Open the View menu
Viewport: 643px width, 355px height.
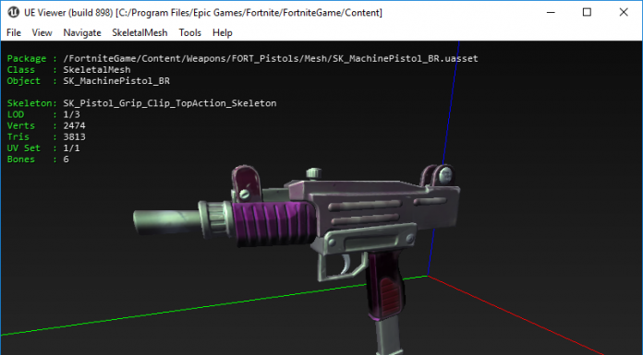[x=42, y=33]
